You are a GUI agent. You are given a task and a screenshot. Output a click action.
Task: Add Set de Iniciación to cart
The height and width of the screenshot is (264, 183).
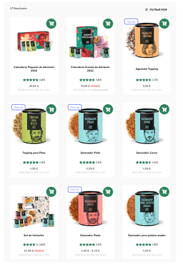tap(51, 192)
